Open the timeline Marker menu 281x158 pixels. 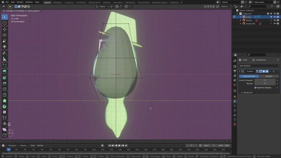click(x=40, y=145)
